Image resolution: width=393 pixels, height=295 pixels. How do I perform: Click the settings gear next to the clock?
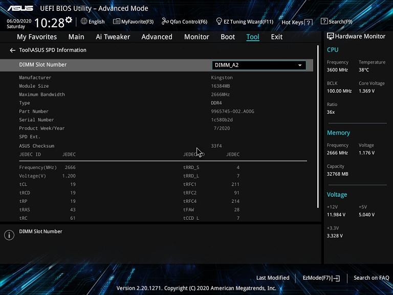click(69, 20)
